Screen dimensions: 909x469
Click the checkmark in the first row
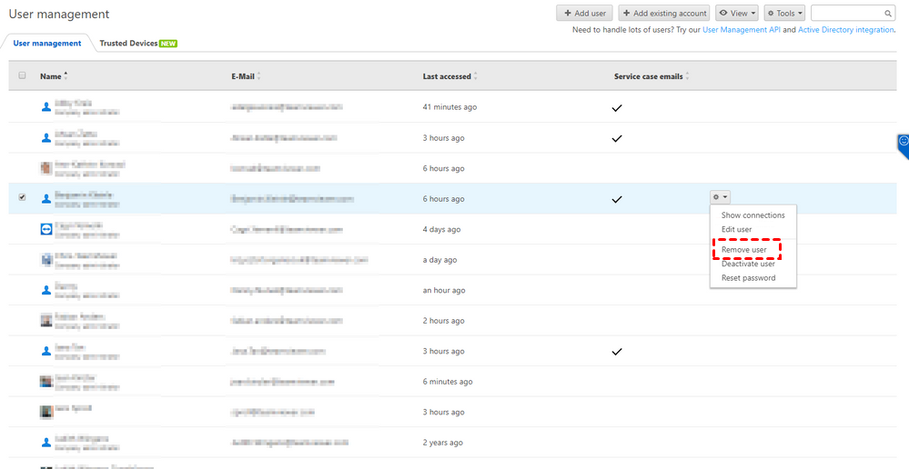coord(617,107)
